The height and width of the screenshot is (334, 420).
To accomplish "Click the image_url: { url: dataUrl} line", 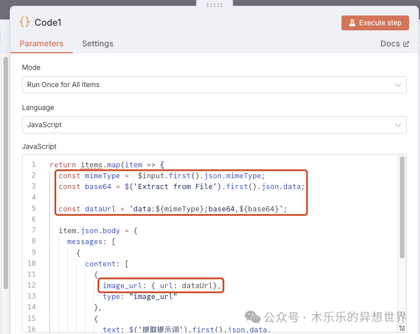I will click(162, 286).
